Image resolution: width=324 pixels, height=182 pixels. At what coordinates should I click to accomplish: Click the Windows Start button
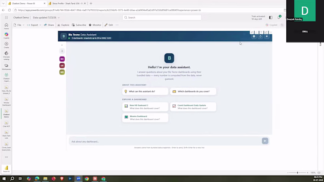[4, 179]
